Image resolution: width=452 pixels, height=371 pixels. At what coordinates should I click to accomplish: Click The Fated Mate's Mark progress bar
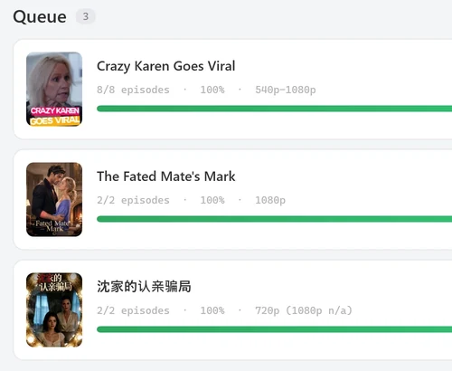point(274,219)
